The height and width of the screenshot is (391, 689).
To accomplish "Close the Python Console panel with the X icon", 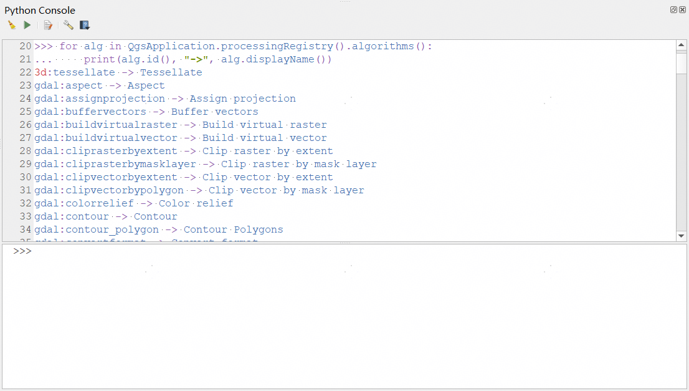I will (x=683, y=9).
